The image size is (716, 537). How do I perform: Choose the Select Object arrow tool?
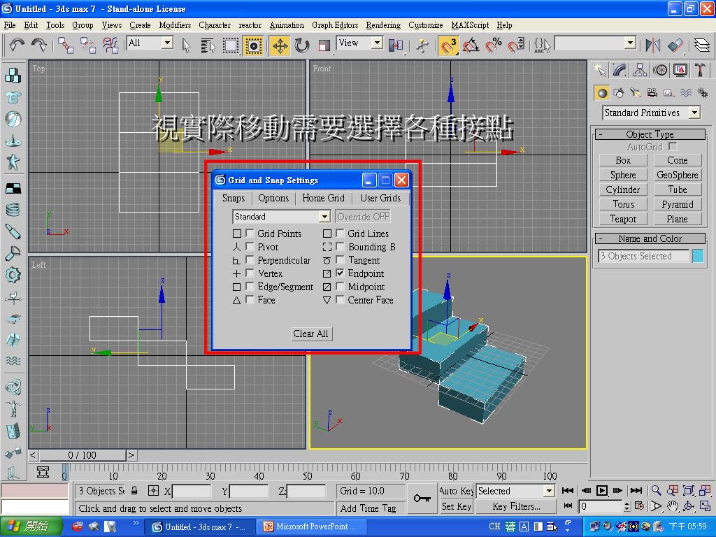pyautogui.click(x=186, y=45)
